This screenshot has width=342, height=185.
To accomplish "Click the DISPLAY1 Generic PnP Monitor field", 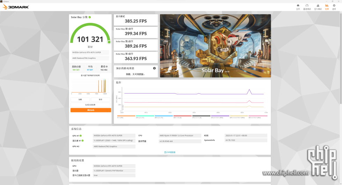I will [114, 171].
